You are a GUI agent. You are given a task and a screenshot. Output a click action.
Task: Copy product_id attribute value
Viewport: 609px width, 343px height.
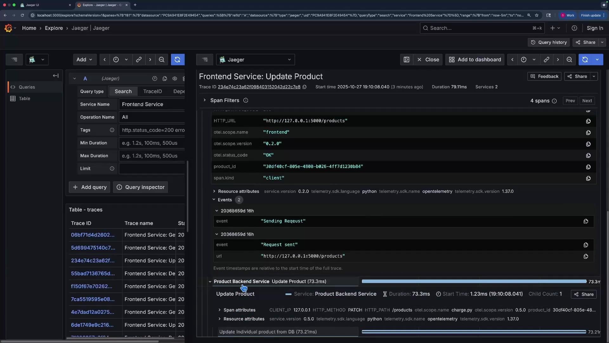tap(588, 167)
